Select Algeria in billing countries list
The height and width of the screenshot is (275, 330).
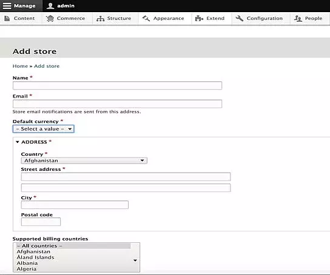point(73,269)
